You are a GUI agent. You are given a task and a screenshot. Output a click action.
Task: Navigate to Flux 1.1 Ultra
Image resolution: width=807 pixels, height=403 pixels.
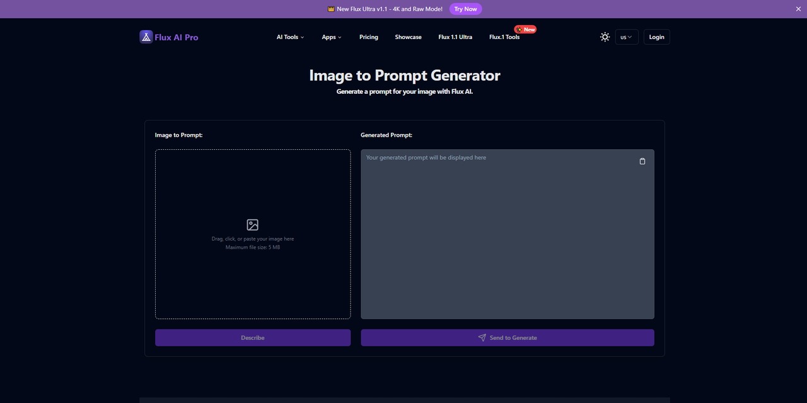[x=455, y=37]
